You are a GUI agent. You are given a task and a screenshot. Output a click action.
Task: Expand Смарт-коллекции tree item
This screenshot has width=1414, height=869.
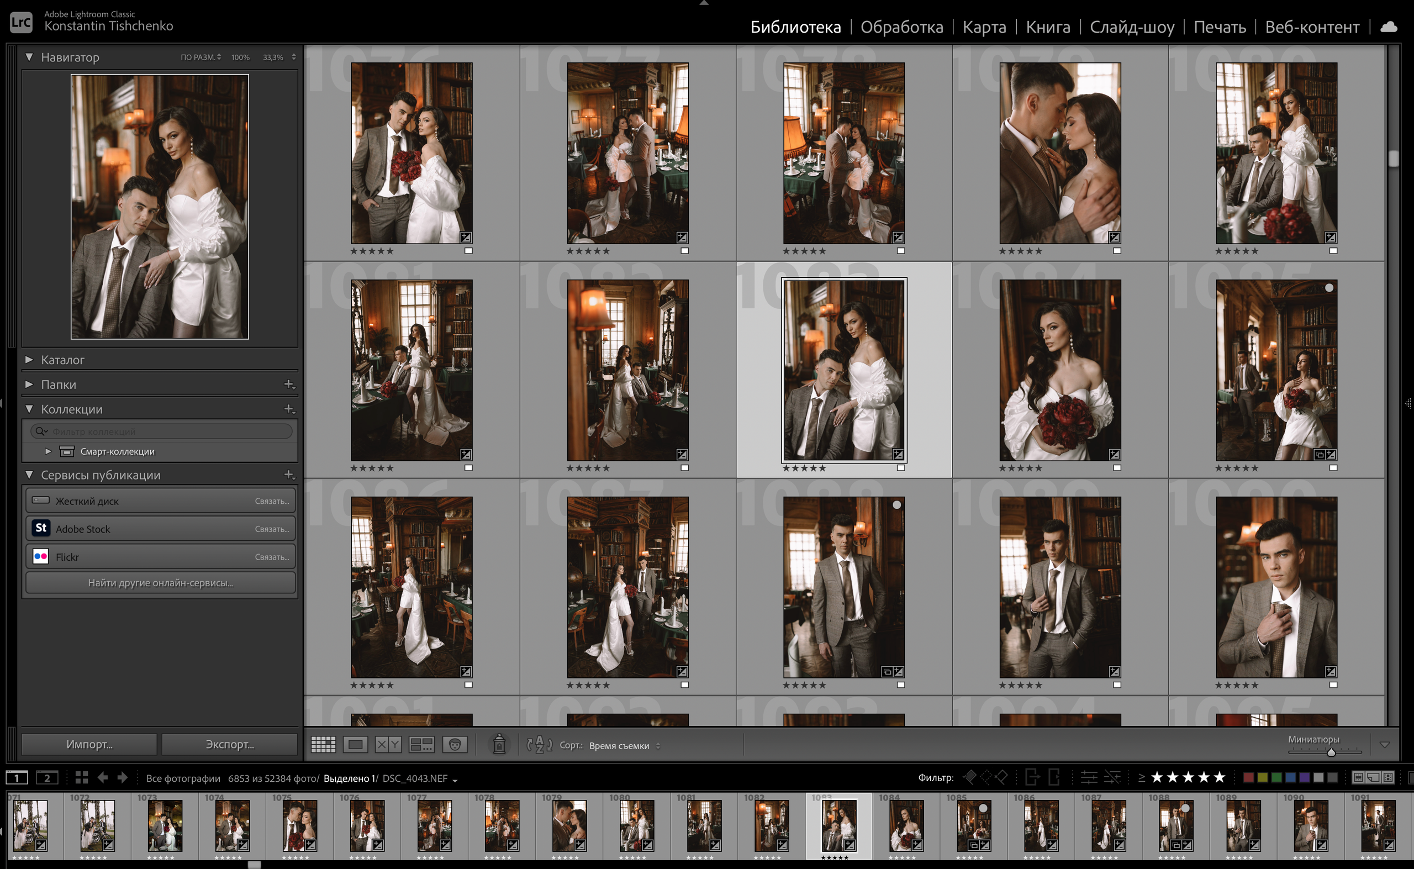(48, 452)
